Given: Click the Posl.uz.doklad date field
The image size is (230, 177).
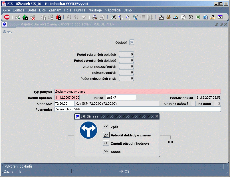Looking at the screenshot, I should pos(208,98).
